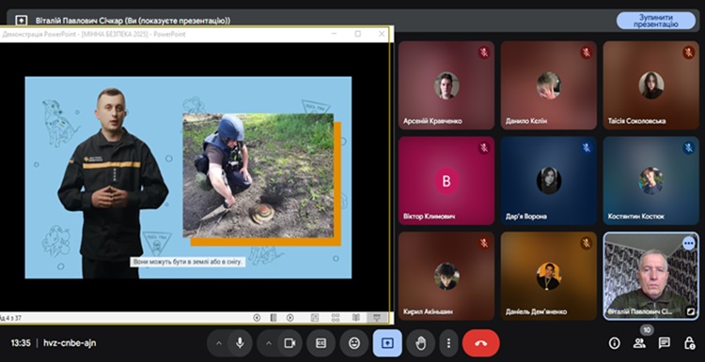Click the mine photo on the slide
The height and width of the screenshot is (362, 705).
pos(258,175)
